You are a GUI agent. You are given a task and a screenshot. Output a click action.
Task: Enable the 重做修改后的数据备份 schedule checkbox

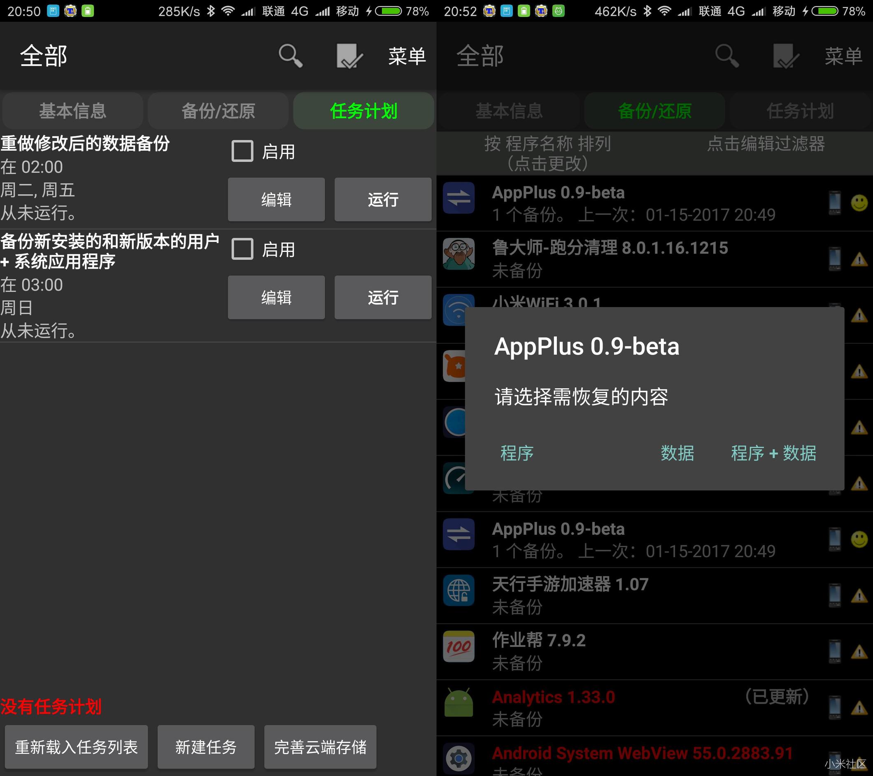[x=242, y=151]
